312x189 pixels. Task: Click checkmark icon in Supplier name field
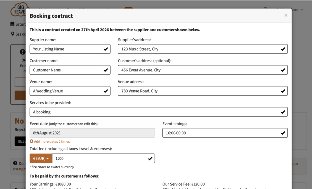pyautogui.click(x=106, y=49)
